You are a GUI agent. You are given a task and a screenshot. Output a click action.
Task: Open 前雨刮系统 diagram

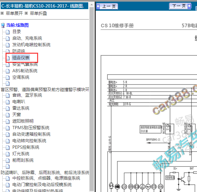click(23, 160)
